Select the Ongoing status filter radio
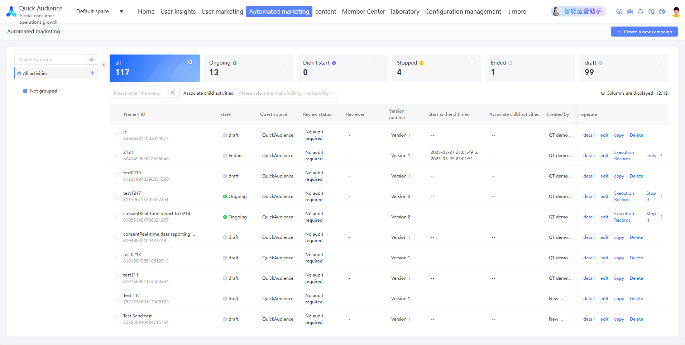This screenshot has height=345, width=685. click(284, 62)
